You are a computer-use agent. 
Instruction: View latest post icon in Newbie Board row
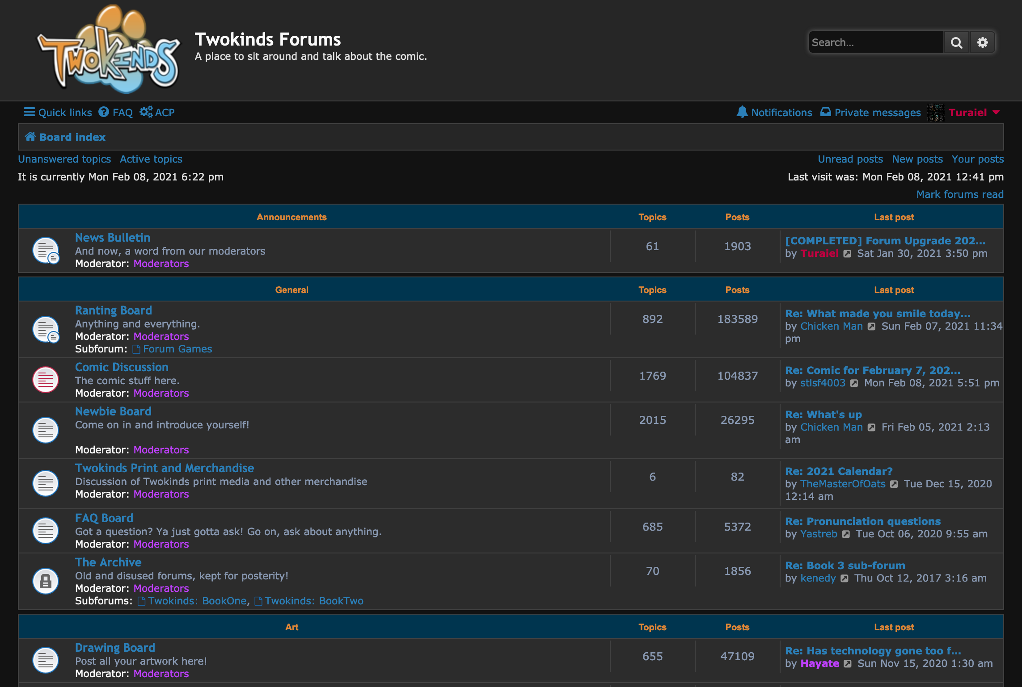point(871,427)
